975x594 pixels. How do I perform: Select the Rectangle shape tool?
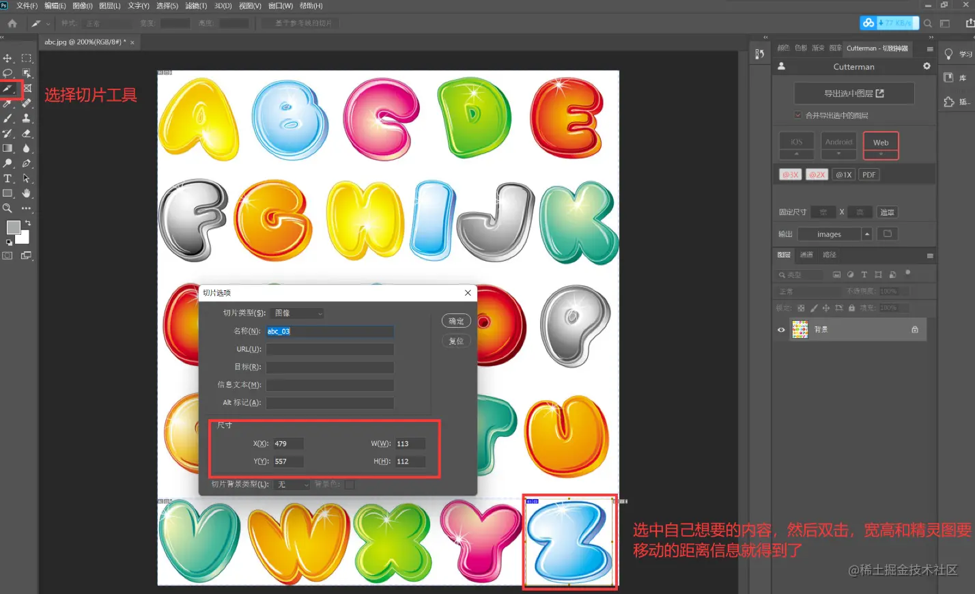tap(8, 193)
